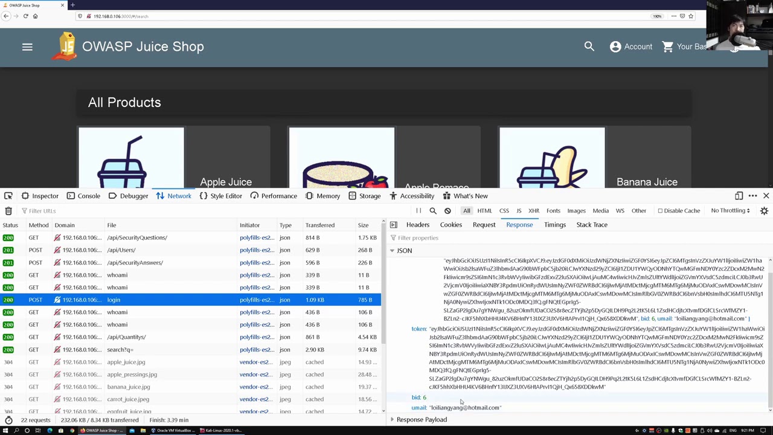This screenshot has width=773, height=435.
Task: Open the No Throttling dropdown
Action: click(x=731, y=211)
